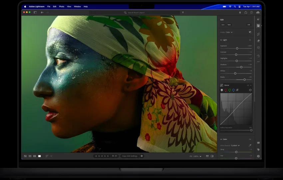The height and width of the screenshot is (180, 283).
Task: Collapse the Light section
Action: tap(221, 40)
